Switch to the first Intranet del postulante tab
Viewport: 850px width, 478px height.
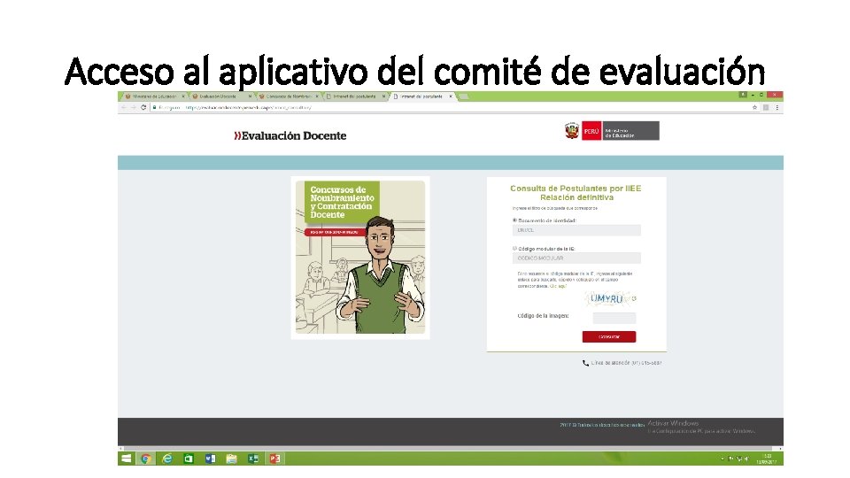(354, 96)
